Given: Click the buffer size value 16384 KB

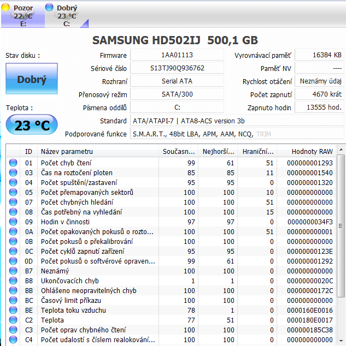Looking at the screenshot, I should click(x=319, y=55).
